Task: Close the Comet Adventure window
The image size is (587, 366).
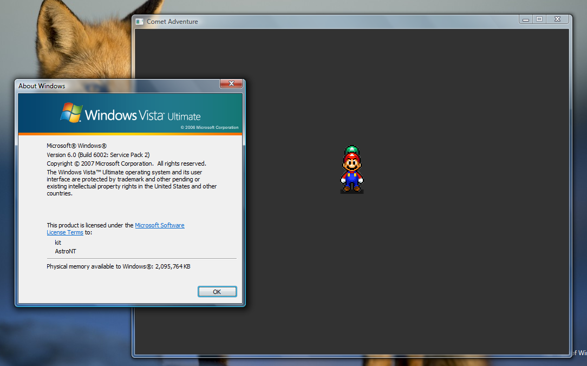Action: click(x=557, y=19)
